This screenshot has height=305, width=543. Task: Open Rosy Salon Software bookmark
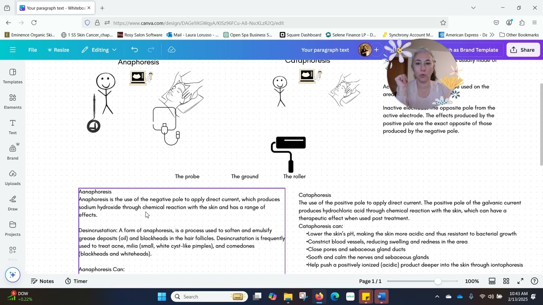click(140, 35)
